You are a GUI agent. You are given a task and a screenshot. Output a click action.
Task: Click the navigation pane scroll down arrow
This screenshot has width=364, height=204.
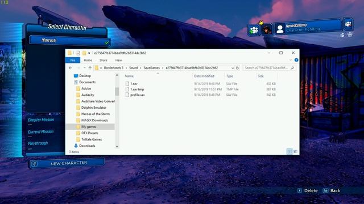(117, 146)
